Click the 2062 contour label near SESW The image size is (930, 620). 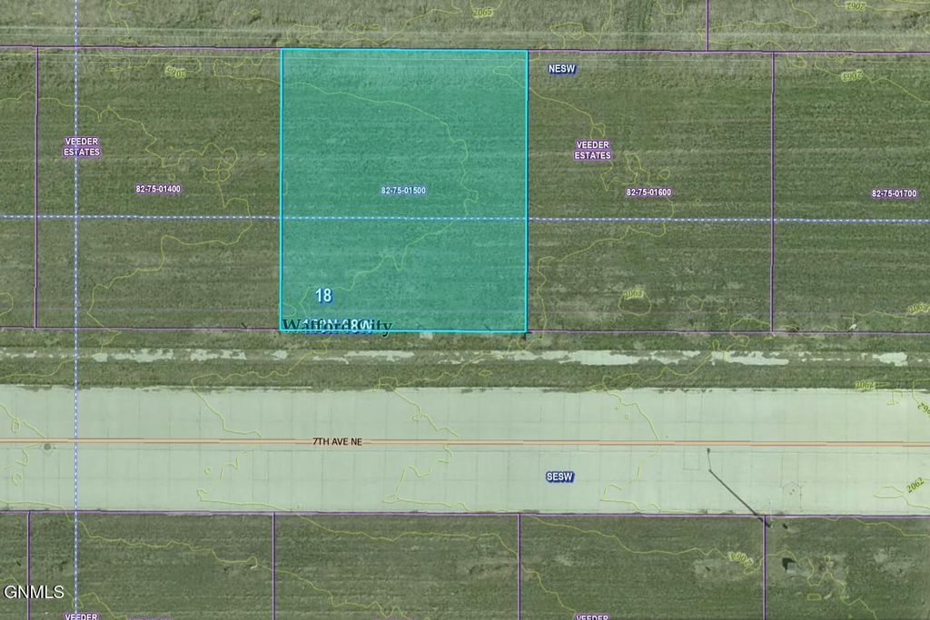coord(914,483)
